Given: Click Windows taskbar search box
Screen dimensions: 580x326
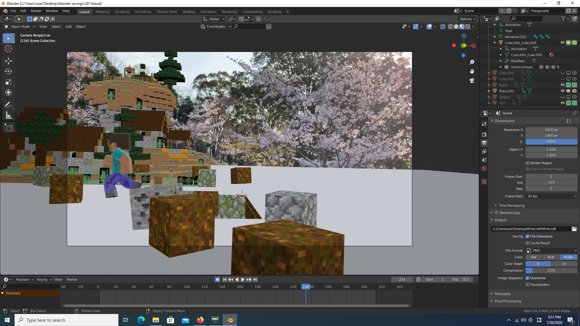Looking at the screenshot, I should point(66,320).
